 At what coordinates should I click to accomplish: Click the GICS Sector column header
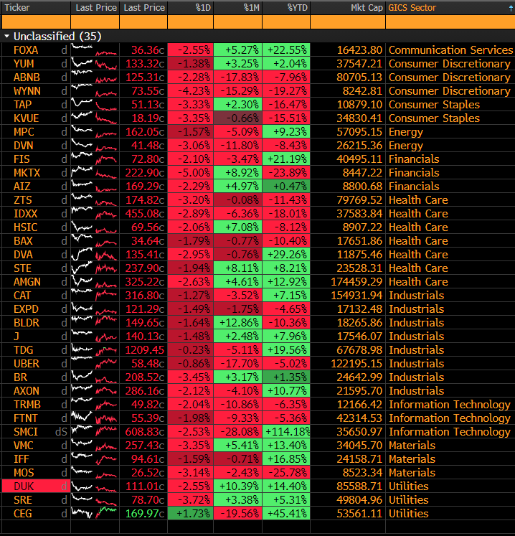coord(412,7)
